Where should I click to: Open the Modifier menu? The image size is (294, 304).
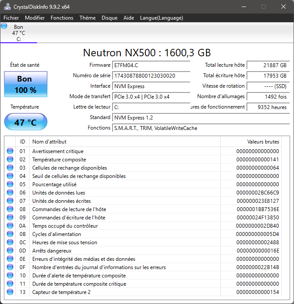35,18
